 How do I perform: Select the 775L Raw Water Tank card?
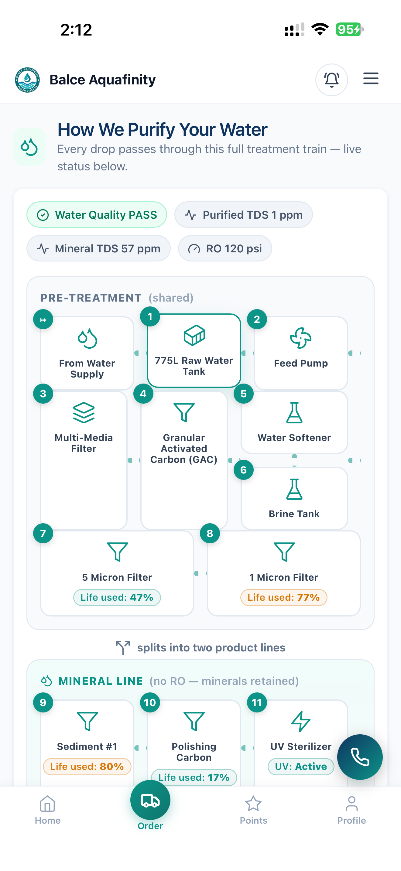point(194,350)
